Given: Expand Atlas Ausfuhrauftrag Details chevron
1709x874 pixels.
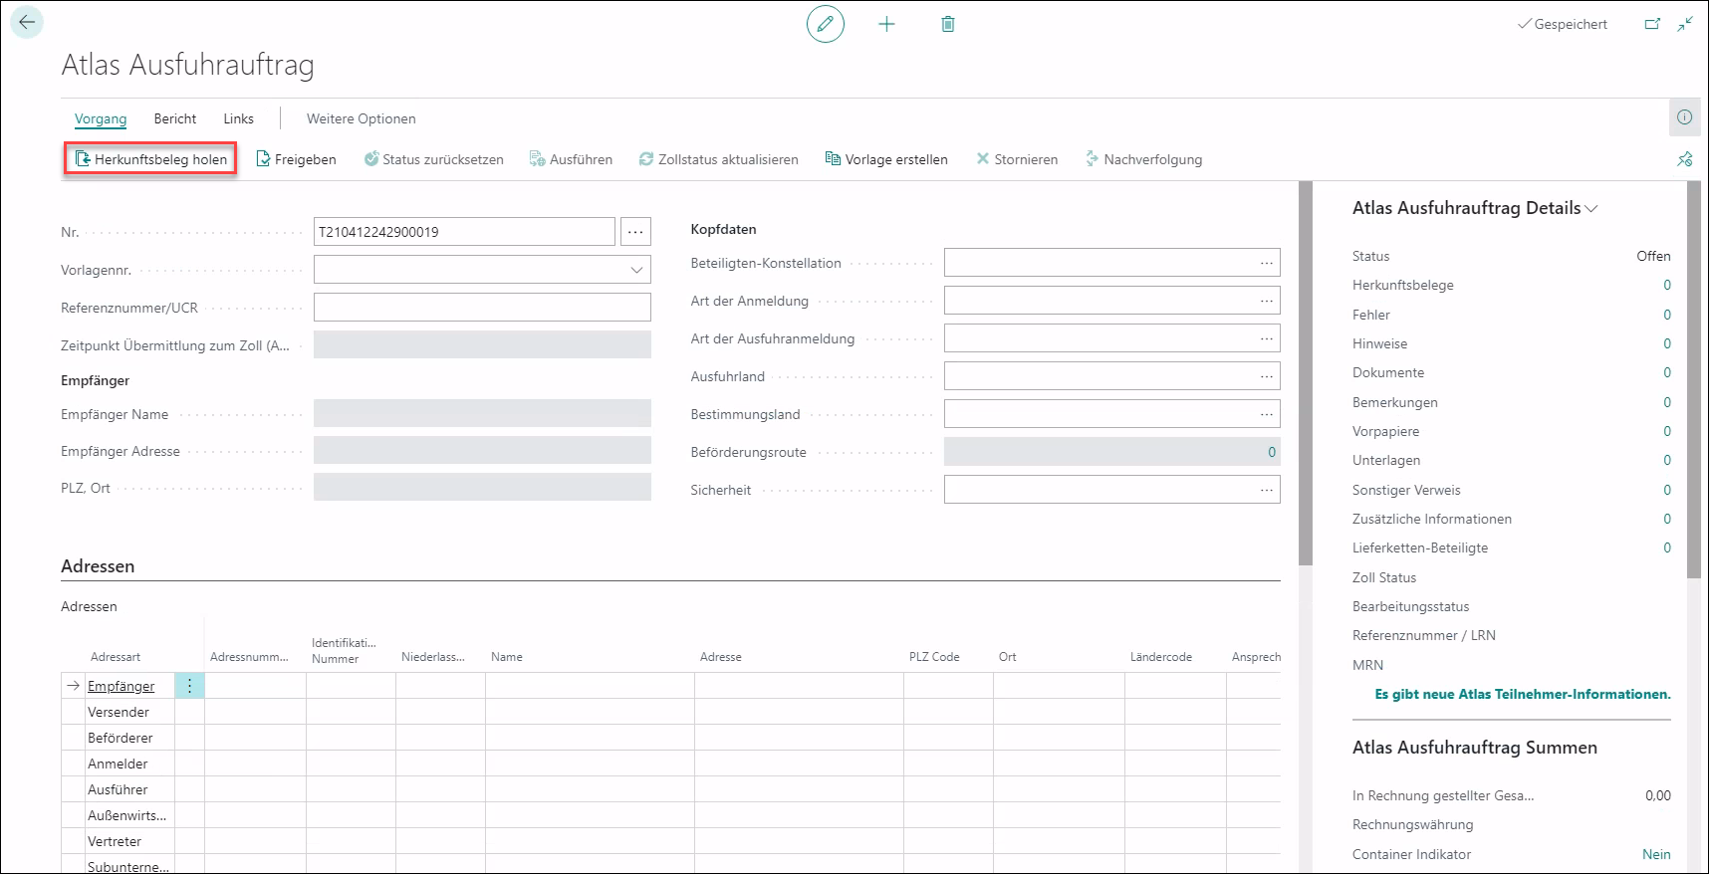Looking at the screenshot, I should (x=1591, y=209).
